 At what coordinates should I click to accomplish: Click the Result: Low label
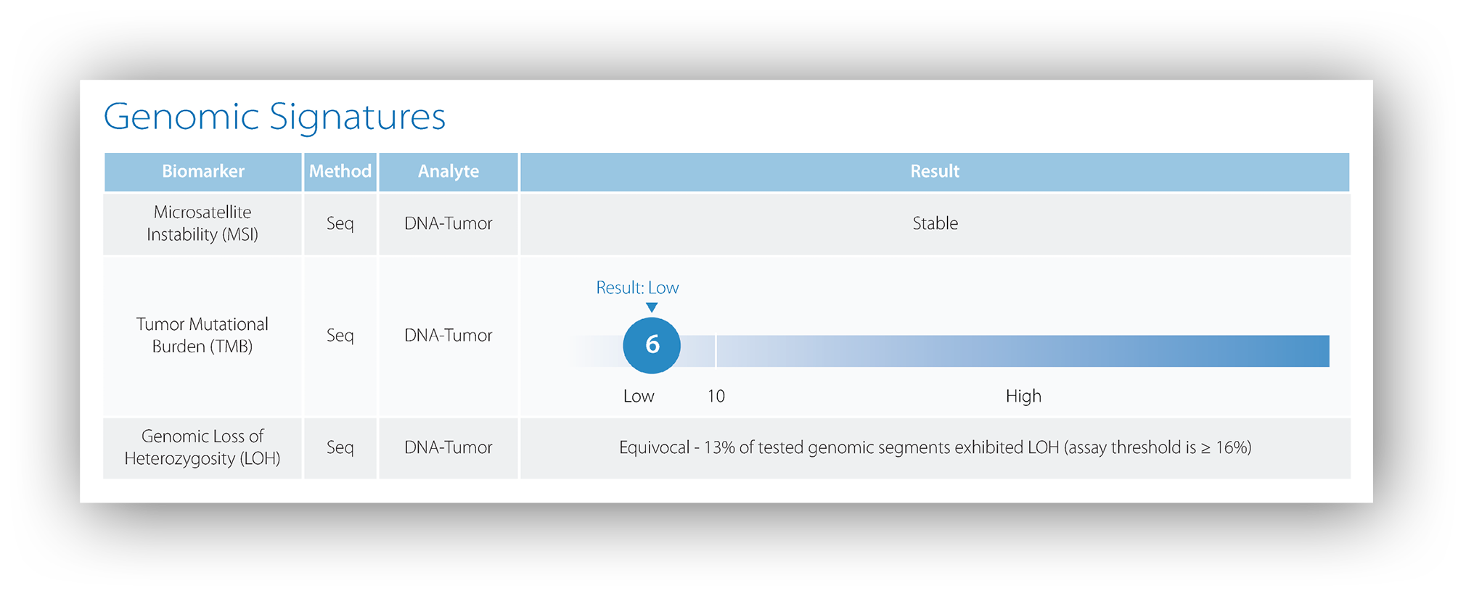[x=637, y=288]
